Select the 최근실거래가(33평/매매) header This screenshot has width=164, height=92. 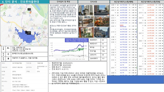pyautogui.click(x=124, y=2)
